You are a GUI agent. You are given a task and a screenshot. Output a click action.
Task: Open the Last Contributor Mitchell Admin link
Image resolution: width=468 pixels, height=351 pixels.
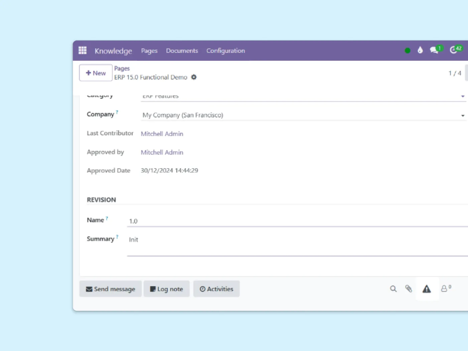(x=162, y=134)
